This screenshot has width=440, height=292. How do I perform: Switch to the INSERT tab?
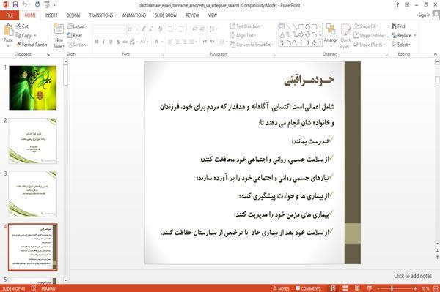51,15
